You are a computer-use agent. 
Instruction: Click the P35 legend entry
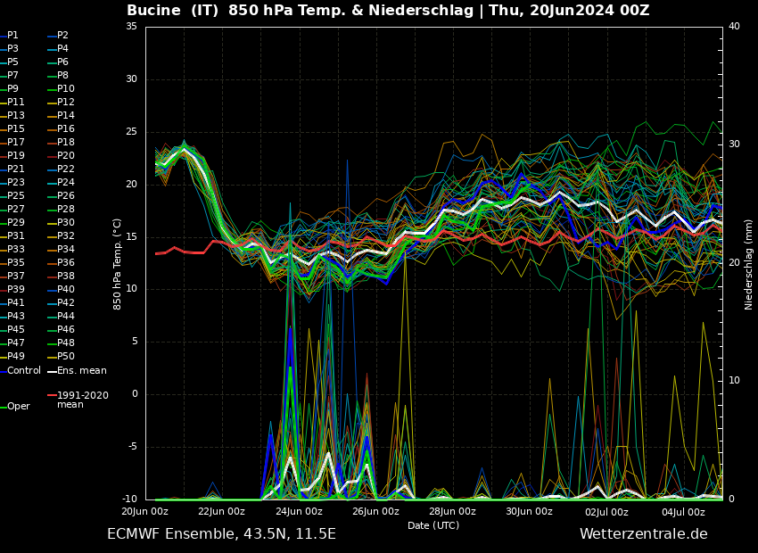pyautogui.click(x=12, y=262)
